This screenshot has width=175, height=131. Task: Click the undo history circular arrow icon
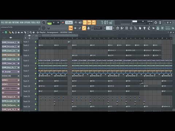point(156,23)
